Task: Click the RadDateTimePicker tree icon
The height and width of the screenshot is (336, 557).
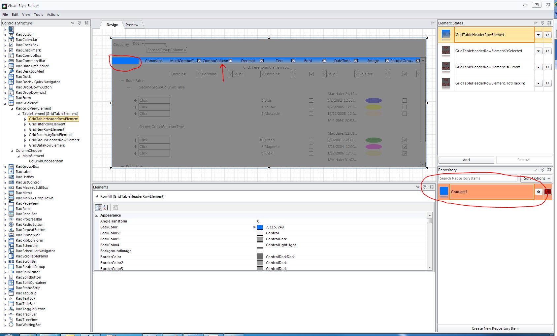Action: [x=11, y=66]
